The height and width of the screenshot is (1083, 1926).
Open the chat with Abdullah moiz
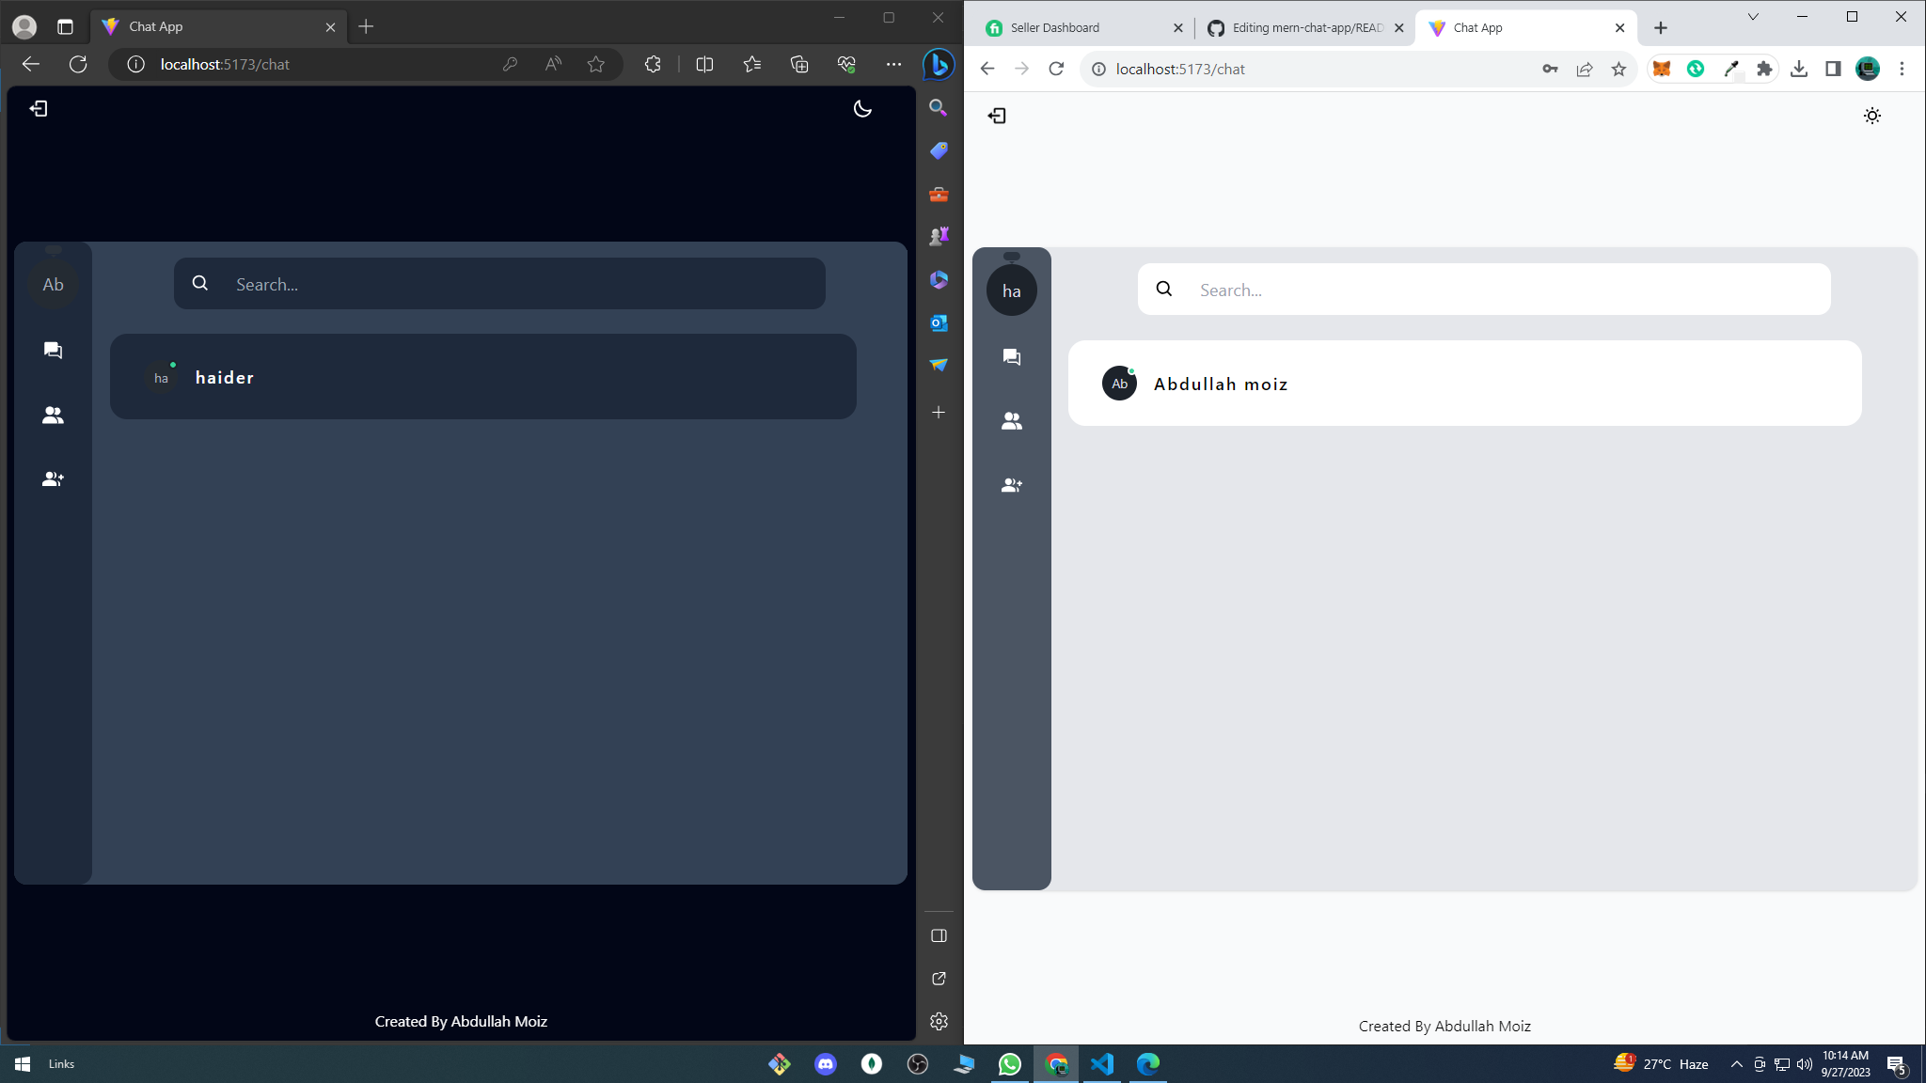point(1463,383)
